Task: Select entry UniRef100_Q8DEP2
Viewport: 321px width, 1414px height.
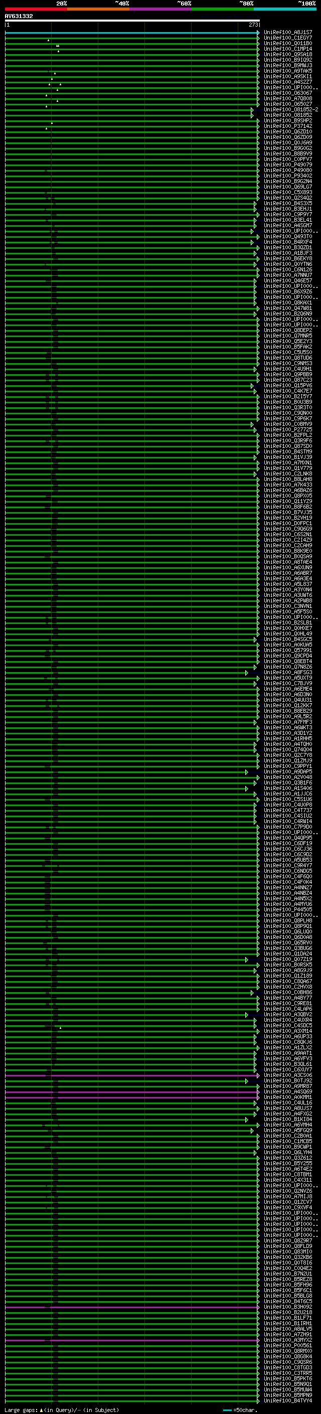Action: tap(288, 331)
